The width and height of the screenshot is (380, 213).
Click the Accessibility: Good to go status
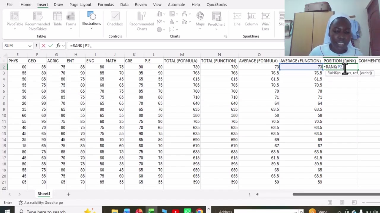(41, 203)
